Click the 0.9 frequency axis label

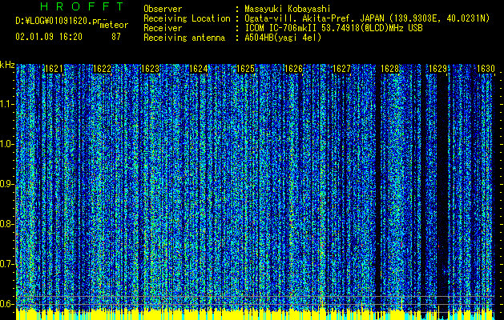(6, 184)
